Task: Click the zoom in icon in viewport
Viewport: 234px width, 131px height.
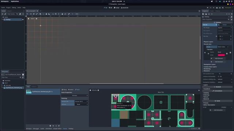Action: click(37, 19)
